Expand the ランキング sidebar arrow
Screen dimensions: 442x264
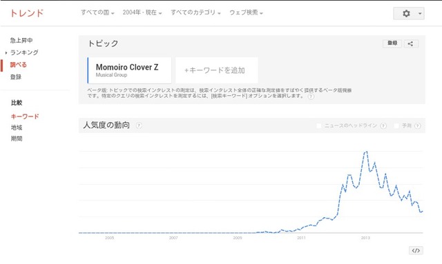point(6,52)
